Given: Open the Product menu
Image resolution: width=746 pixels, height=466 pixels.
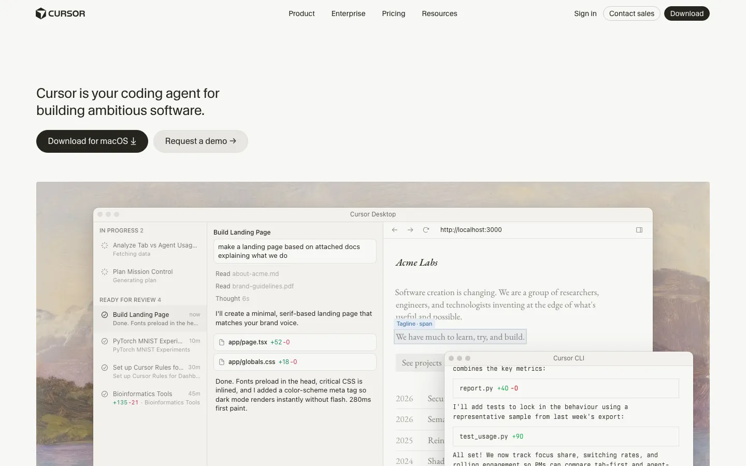Looking at the screenshot, I should click(x=302, y=13).
